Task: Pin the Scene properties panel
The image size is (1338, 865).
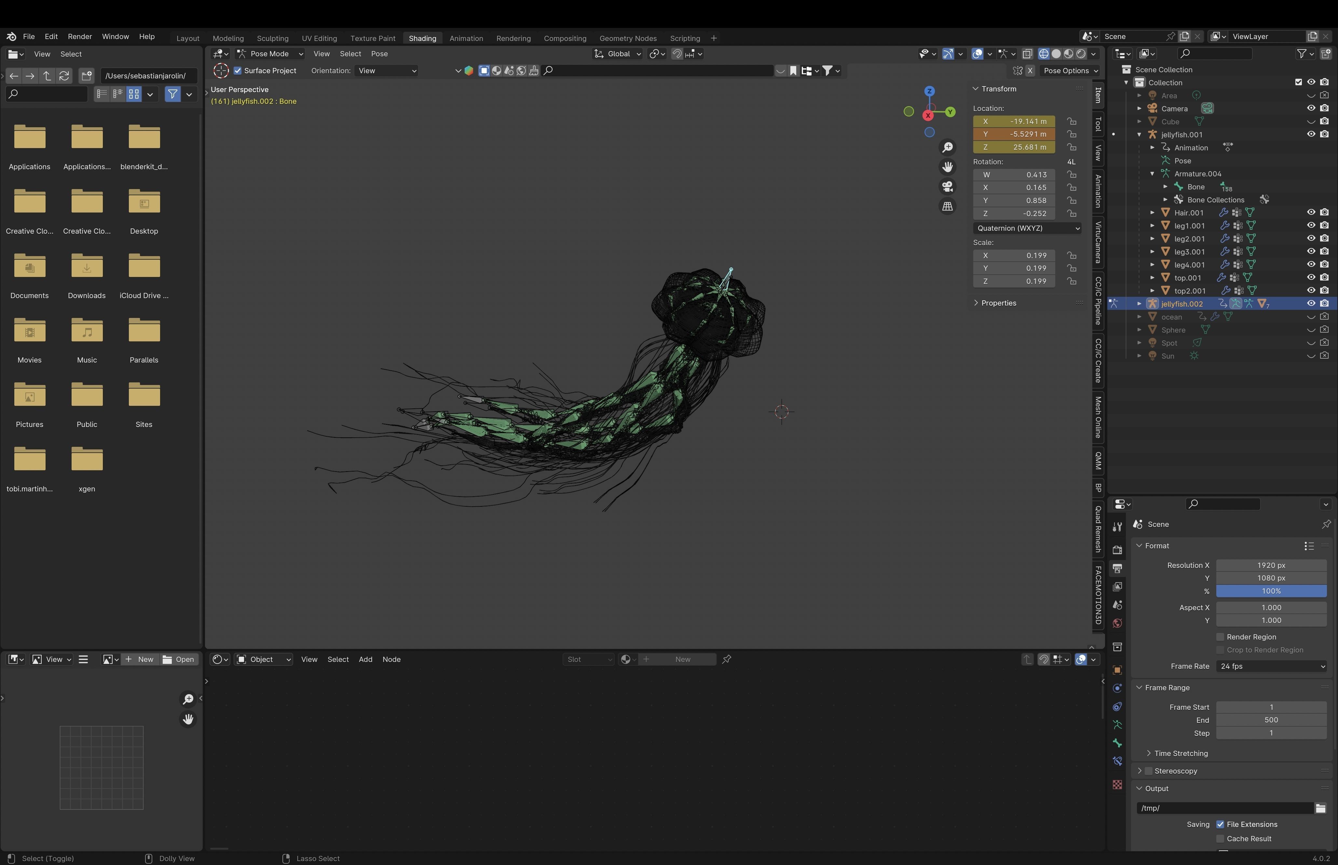Action: point(1326,524)
